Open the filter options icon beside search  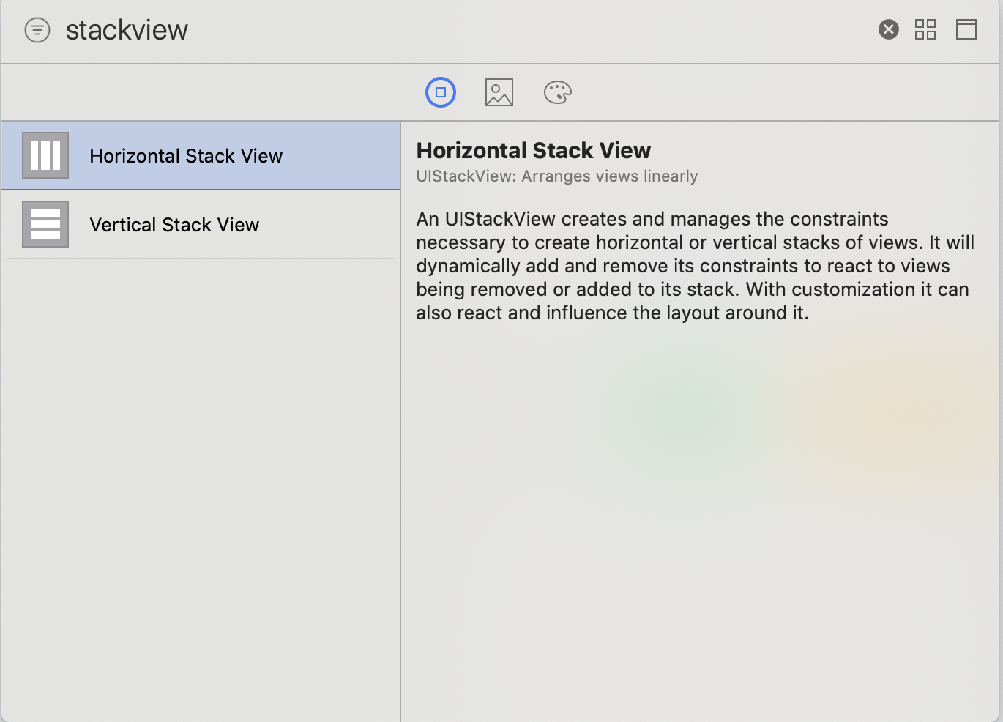37,30
